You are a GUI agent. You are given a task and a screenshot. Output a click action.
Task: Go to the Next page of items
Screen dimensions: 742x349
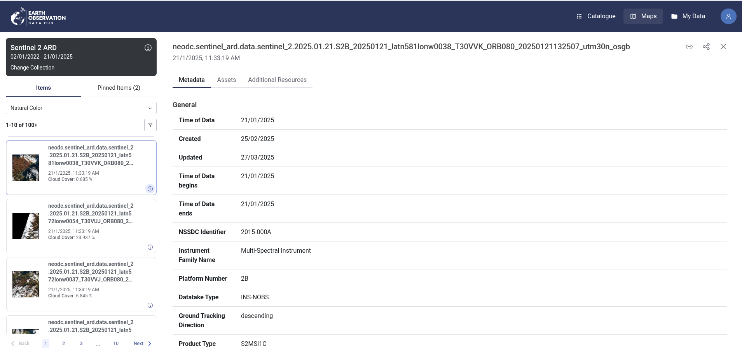(142, 344)
